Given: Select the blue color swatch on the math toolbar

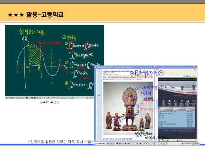Looking at the screenshot, I should coord(35,98).
